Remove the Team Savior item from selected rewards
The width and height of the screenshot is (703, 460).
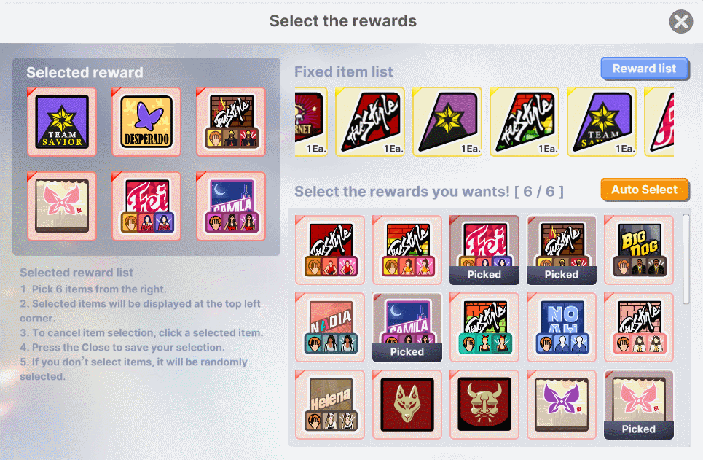tap(62, 122)
